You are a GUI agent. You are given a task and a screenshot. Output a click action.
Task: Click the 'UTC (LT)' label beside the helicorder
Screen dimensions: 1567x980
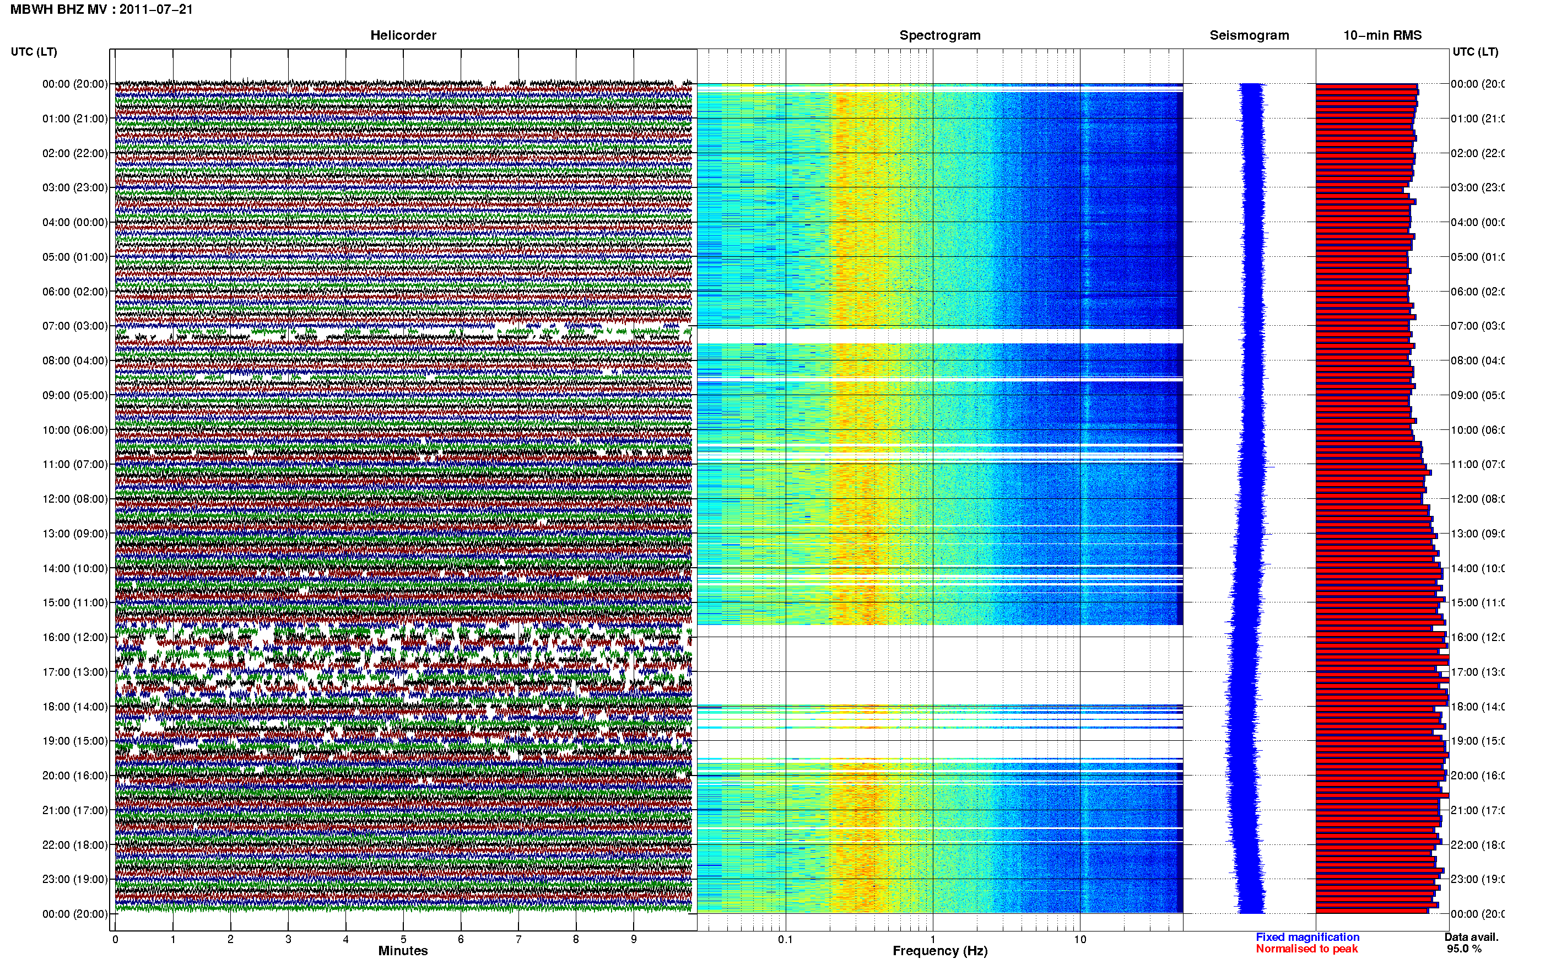click(x=34, y=52)
